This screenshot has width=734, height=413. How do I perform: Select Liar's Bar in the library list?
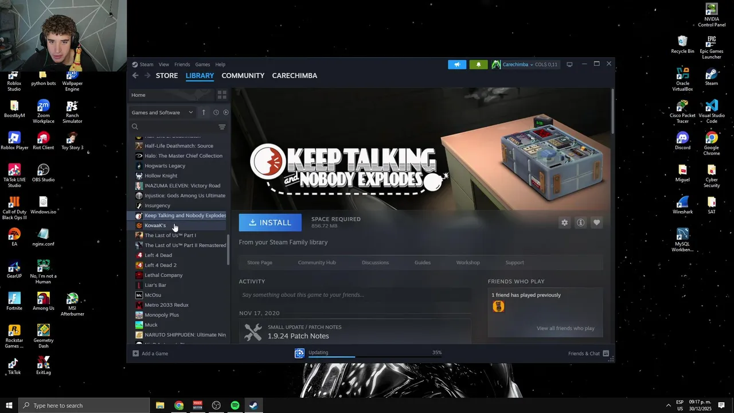(x=155, y=285)
